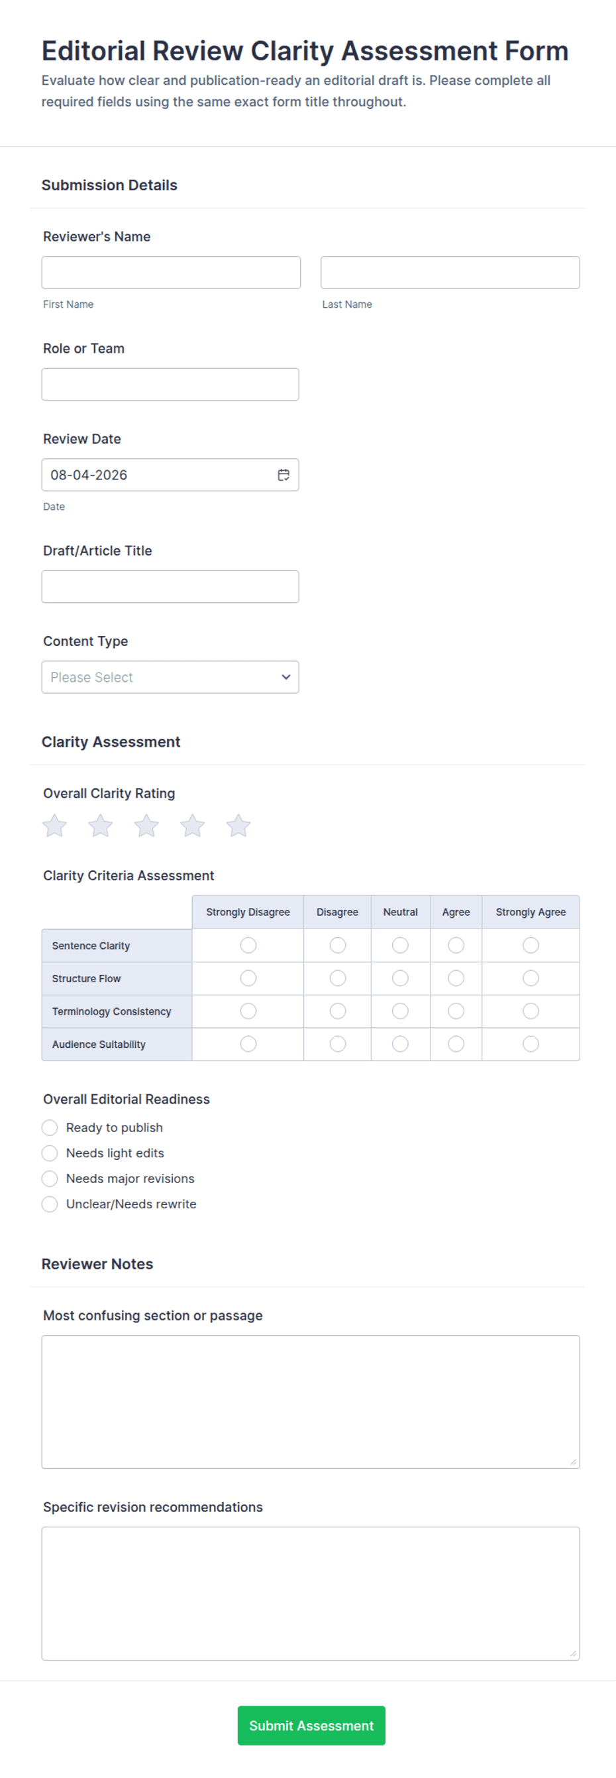Click the Submit Assessment button

click(x=311, y=1726)
